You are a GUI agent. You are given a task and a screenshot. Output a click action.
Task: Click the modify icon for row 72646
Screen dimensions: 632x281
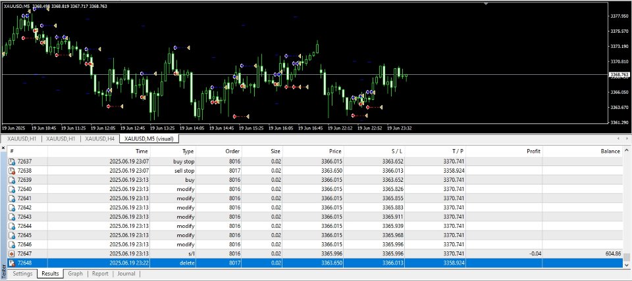(x=12, y=245)
